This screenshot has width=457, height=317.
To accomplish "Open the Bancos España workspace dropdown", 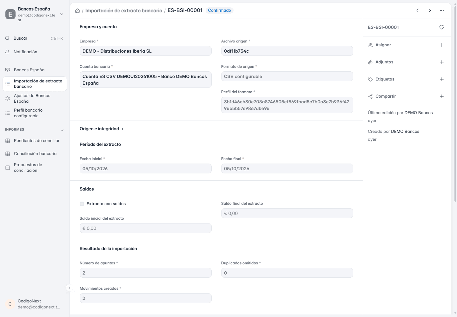I will click(x=62, y=14).
